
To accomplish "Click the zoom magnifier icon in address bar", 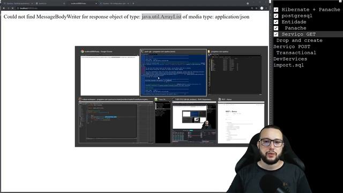I will [252, 8].
